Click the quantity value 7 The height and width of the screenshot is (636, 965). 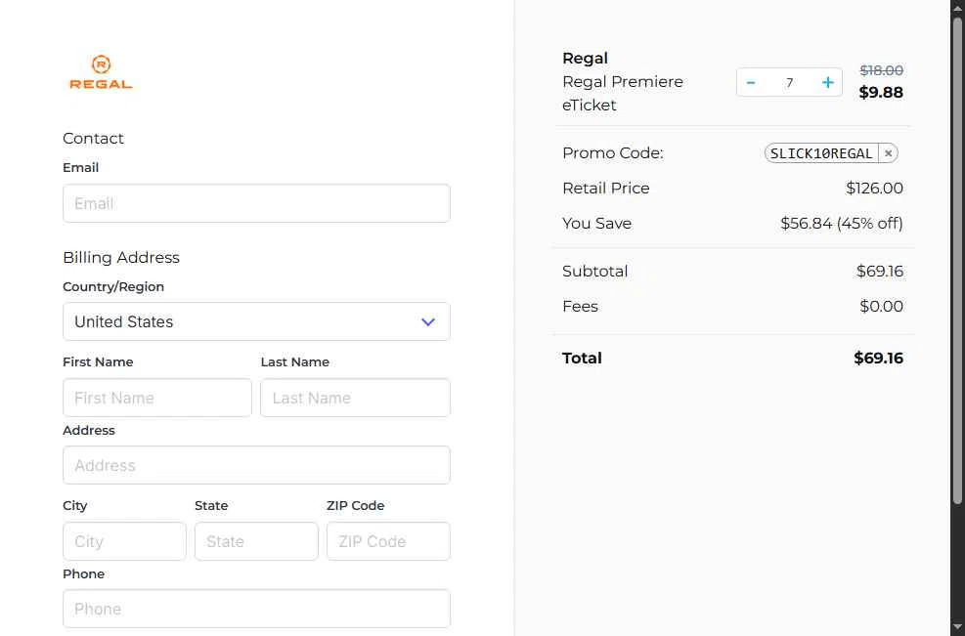click(790, 82)
